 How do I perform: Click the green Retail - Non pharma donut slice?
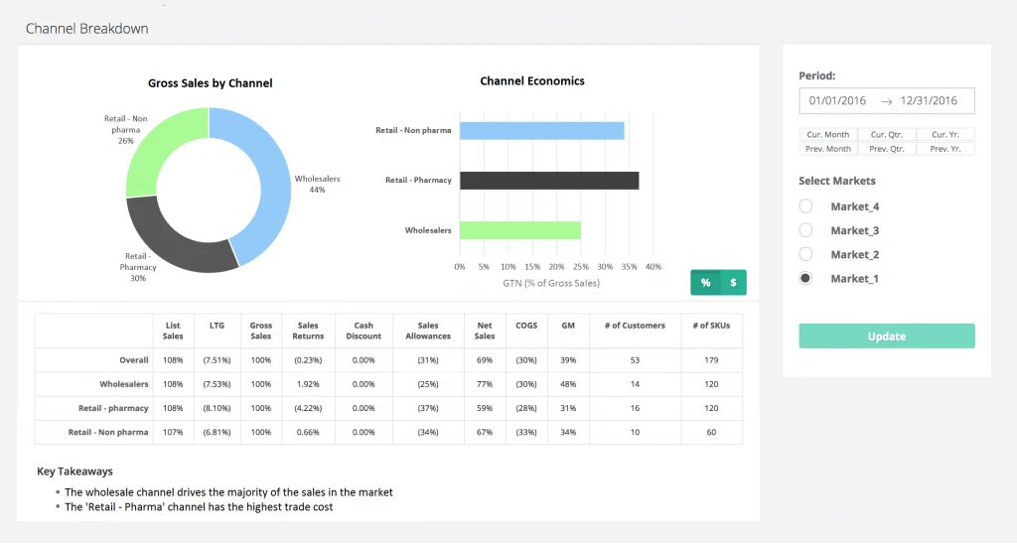point(159,139)
